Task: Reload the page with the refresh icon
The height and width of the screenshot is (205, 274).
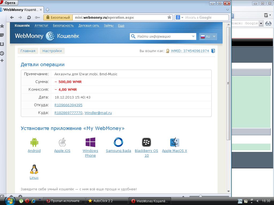Action: coord(29,18)
